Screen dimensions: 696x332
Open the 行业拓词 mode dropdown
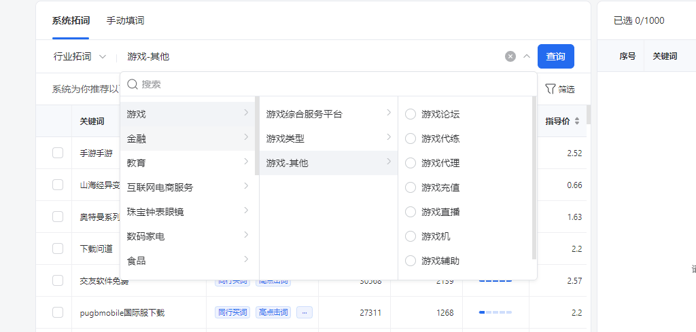[80, 56]
